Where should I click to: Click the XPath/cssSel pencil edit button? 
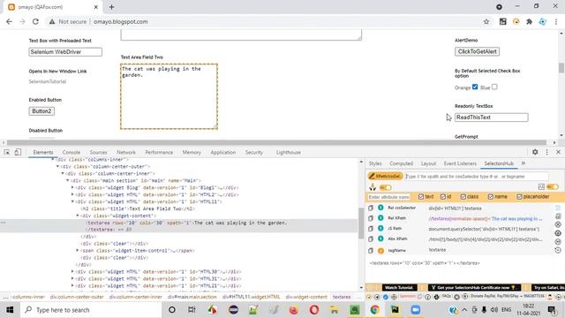point(385,177)
